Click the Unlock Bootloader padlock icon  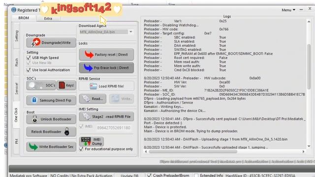(x=35, y=119)
